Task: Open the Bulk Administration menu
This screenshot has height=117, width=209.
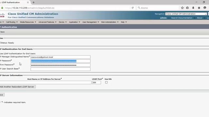Action: (110, 22)
